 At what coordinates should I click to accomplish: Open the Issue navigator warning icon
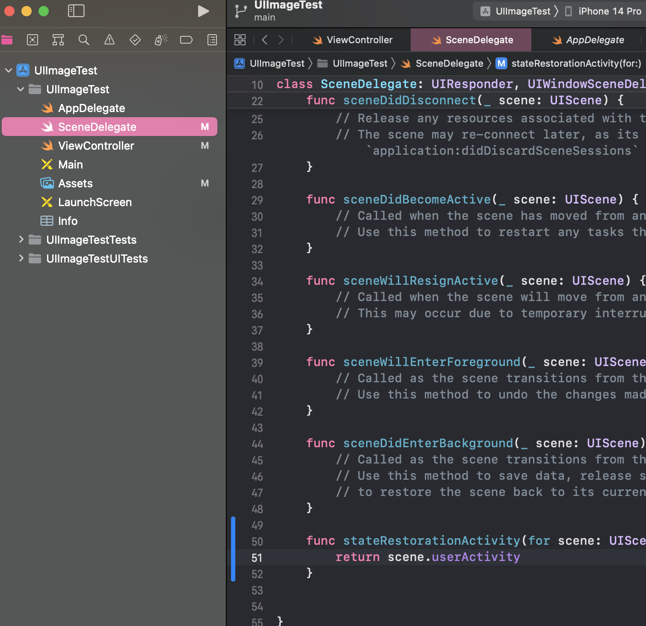(x=110, y=40)
